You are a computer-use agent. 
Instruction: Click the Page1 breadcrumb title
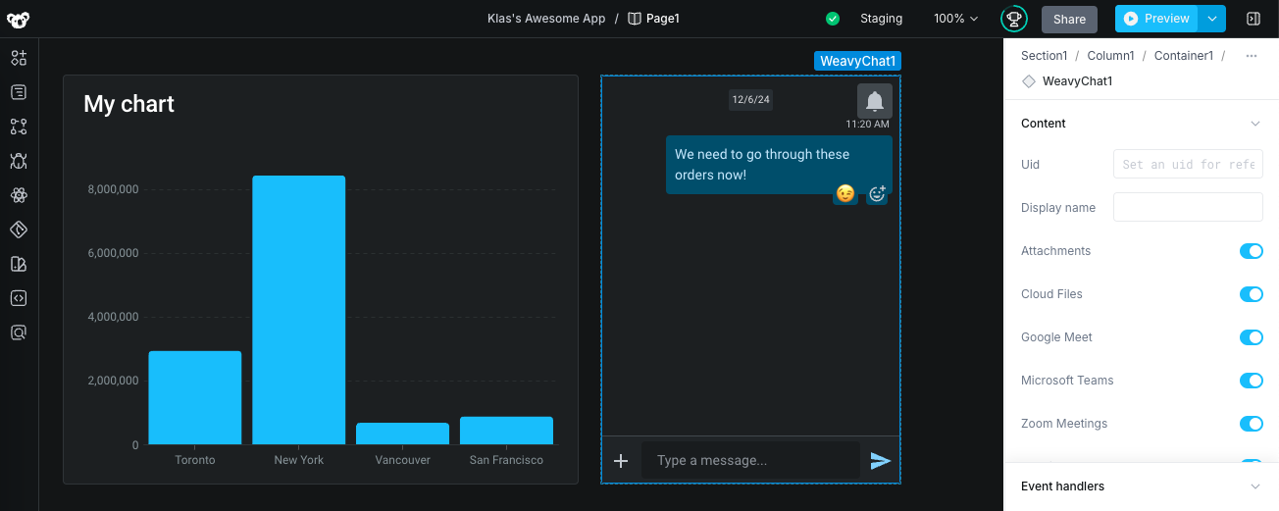pyautogui.click(x=663, y=19)
